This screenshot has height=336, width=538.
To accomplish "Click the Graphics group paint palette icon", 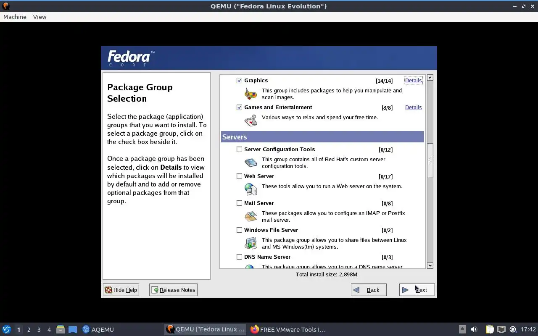I will pos(251,94).
